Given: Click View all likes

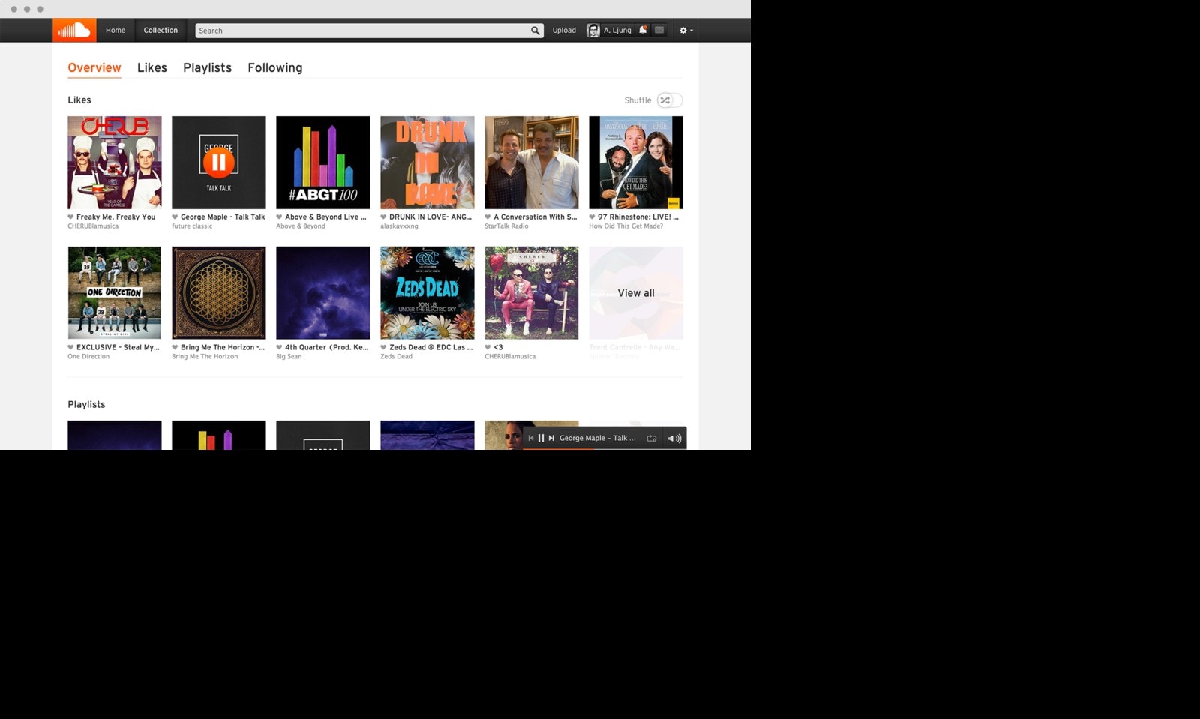Looking at the screenshot, I should (636, 293).
